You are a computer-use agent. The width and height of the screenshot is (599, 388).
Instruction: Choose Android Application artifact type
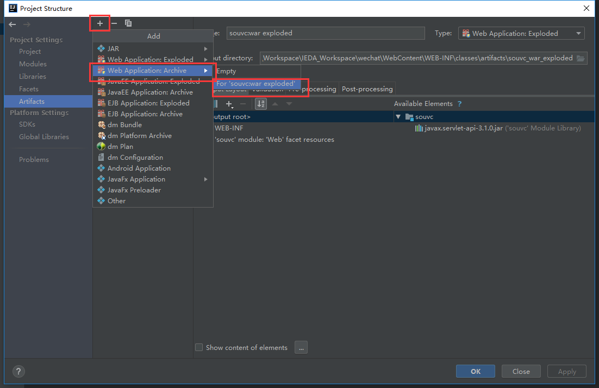[x=153, y=168]
